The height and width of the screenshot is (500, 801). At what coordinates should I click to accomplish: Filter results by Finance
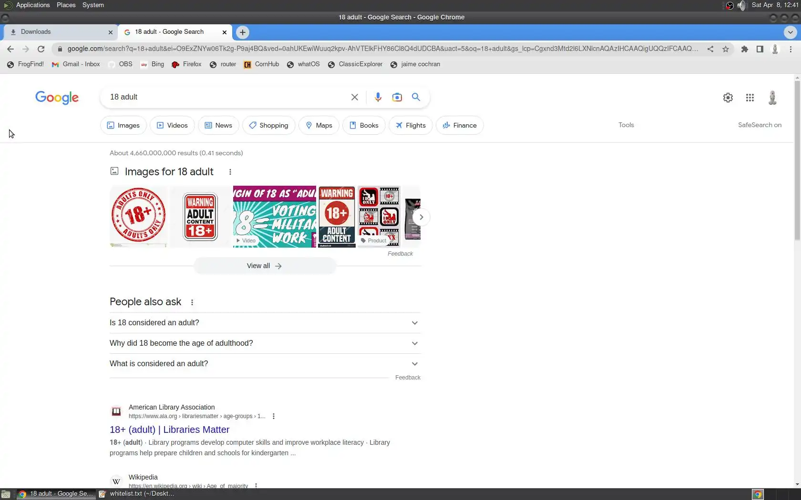click(x=460, y=125)
